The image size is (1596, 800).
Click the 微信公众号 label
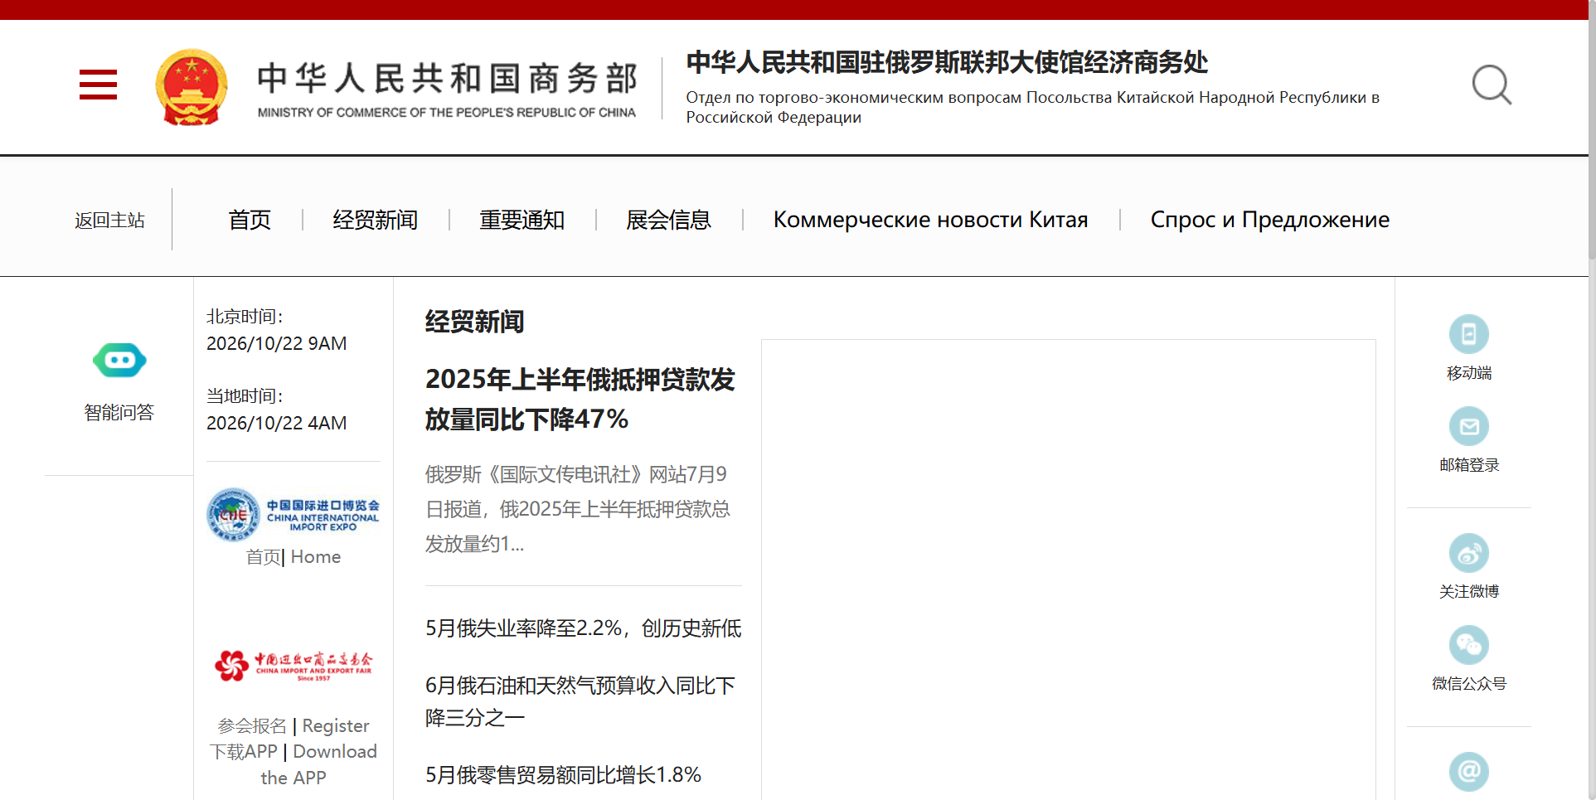(1468, 684)
